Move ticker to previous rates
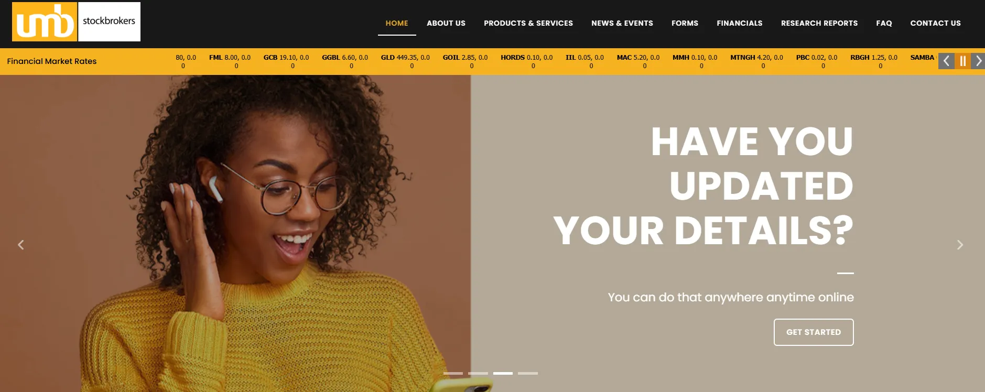985x392 pixels. pyautogui.click(x=946, y=61)
